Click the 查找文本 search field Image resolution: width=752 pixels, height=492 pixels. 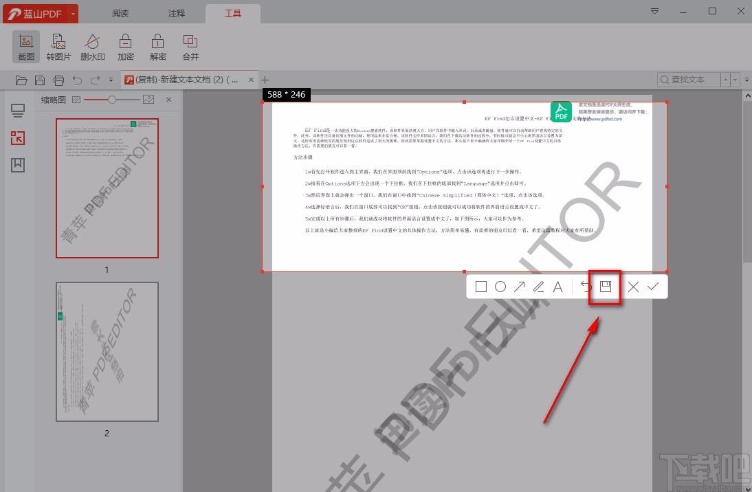click(688, 80)
